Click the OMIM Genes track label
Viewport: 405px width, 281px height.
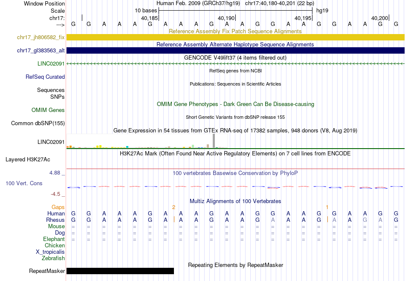[x=48, y=110]
